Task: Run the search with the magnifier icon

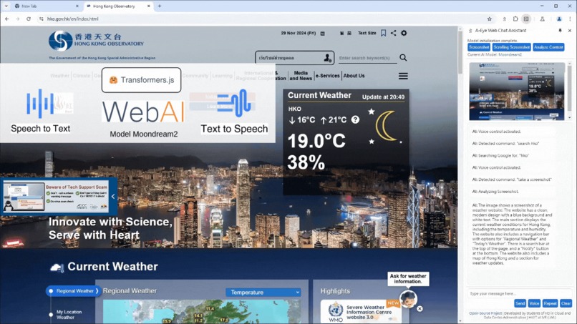Action: [x=403, y=58]
